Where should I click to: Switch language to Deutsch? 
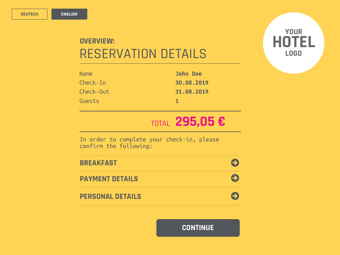[30, 14]
